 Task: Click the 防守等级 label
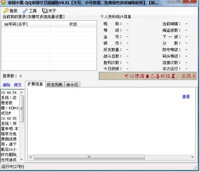point(172,49)
